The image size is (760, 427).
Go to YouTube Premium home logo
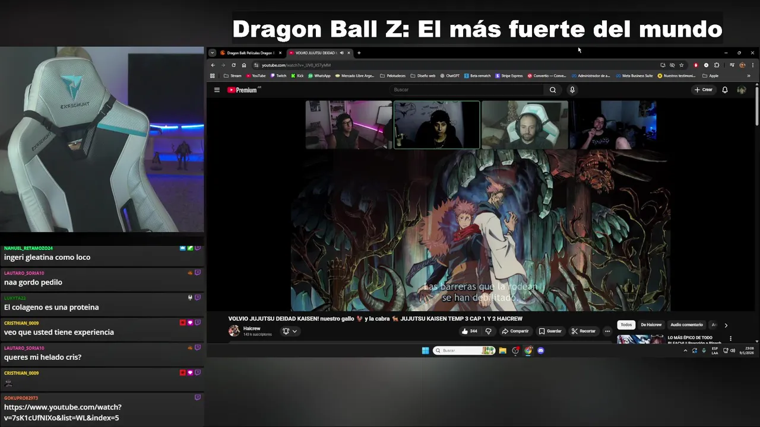[243, 90]
